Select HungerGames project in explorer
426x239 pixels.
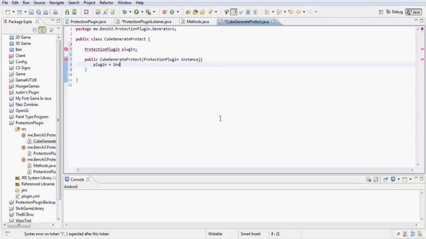coord(27,86)
